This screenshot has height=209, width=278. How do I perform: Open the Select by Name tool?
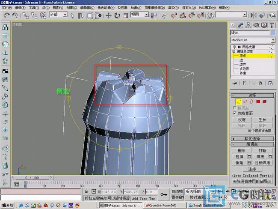[x=81, y=15]
